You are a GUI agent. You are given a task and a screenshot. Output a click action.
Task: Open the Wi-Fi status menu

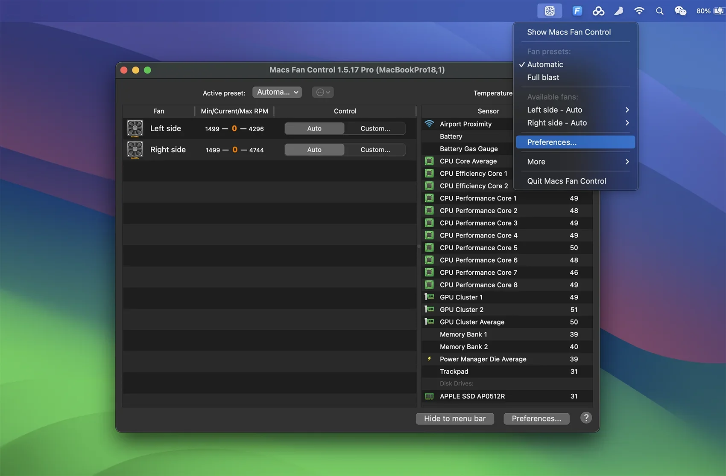pyautogui.click(x=639, y=11)
